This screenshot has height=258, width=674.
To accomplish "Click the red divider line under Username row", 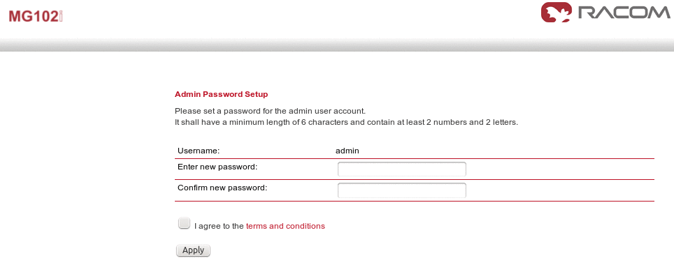I will [x=415, y=158].
